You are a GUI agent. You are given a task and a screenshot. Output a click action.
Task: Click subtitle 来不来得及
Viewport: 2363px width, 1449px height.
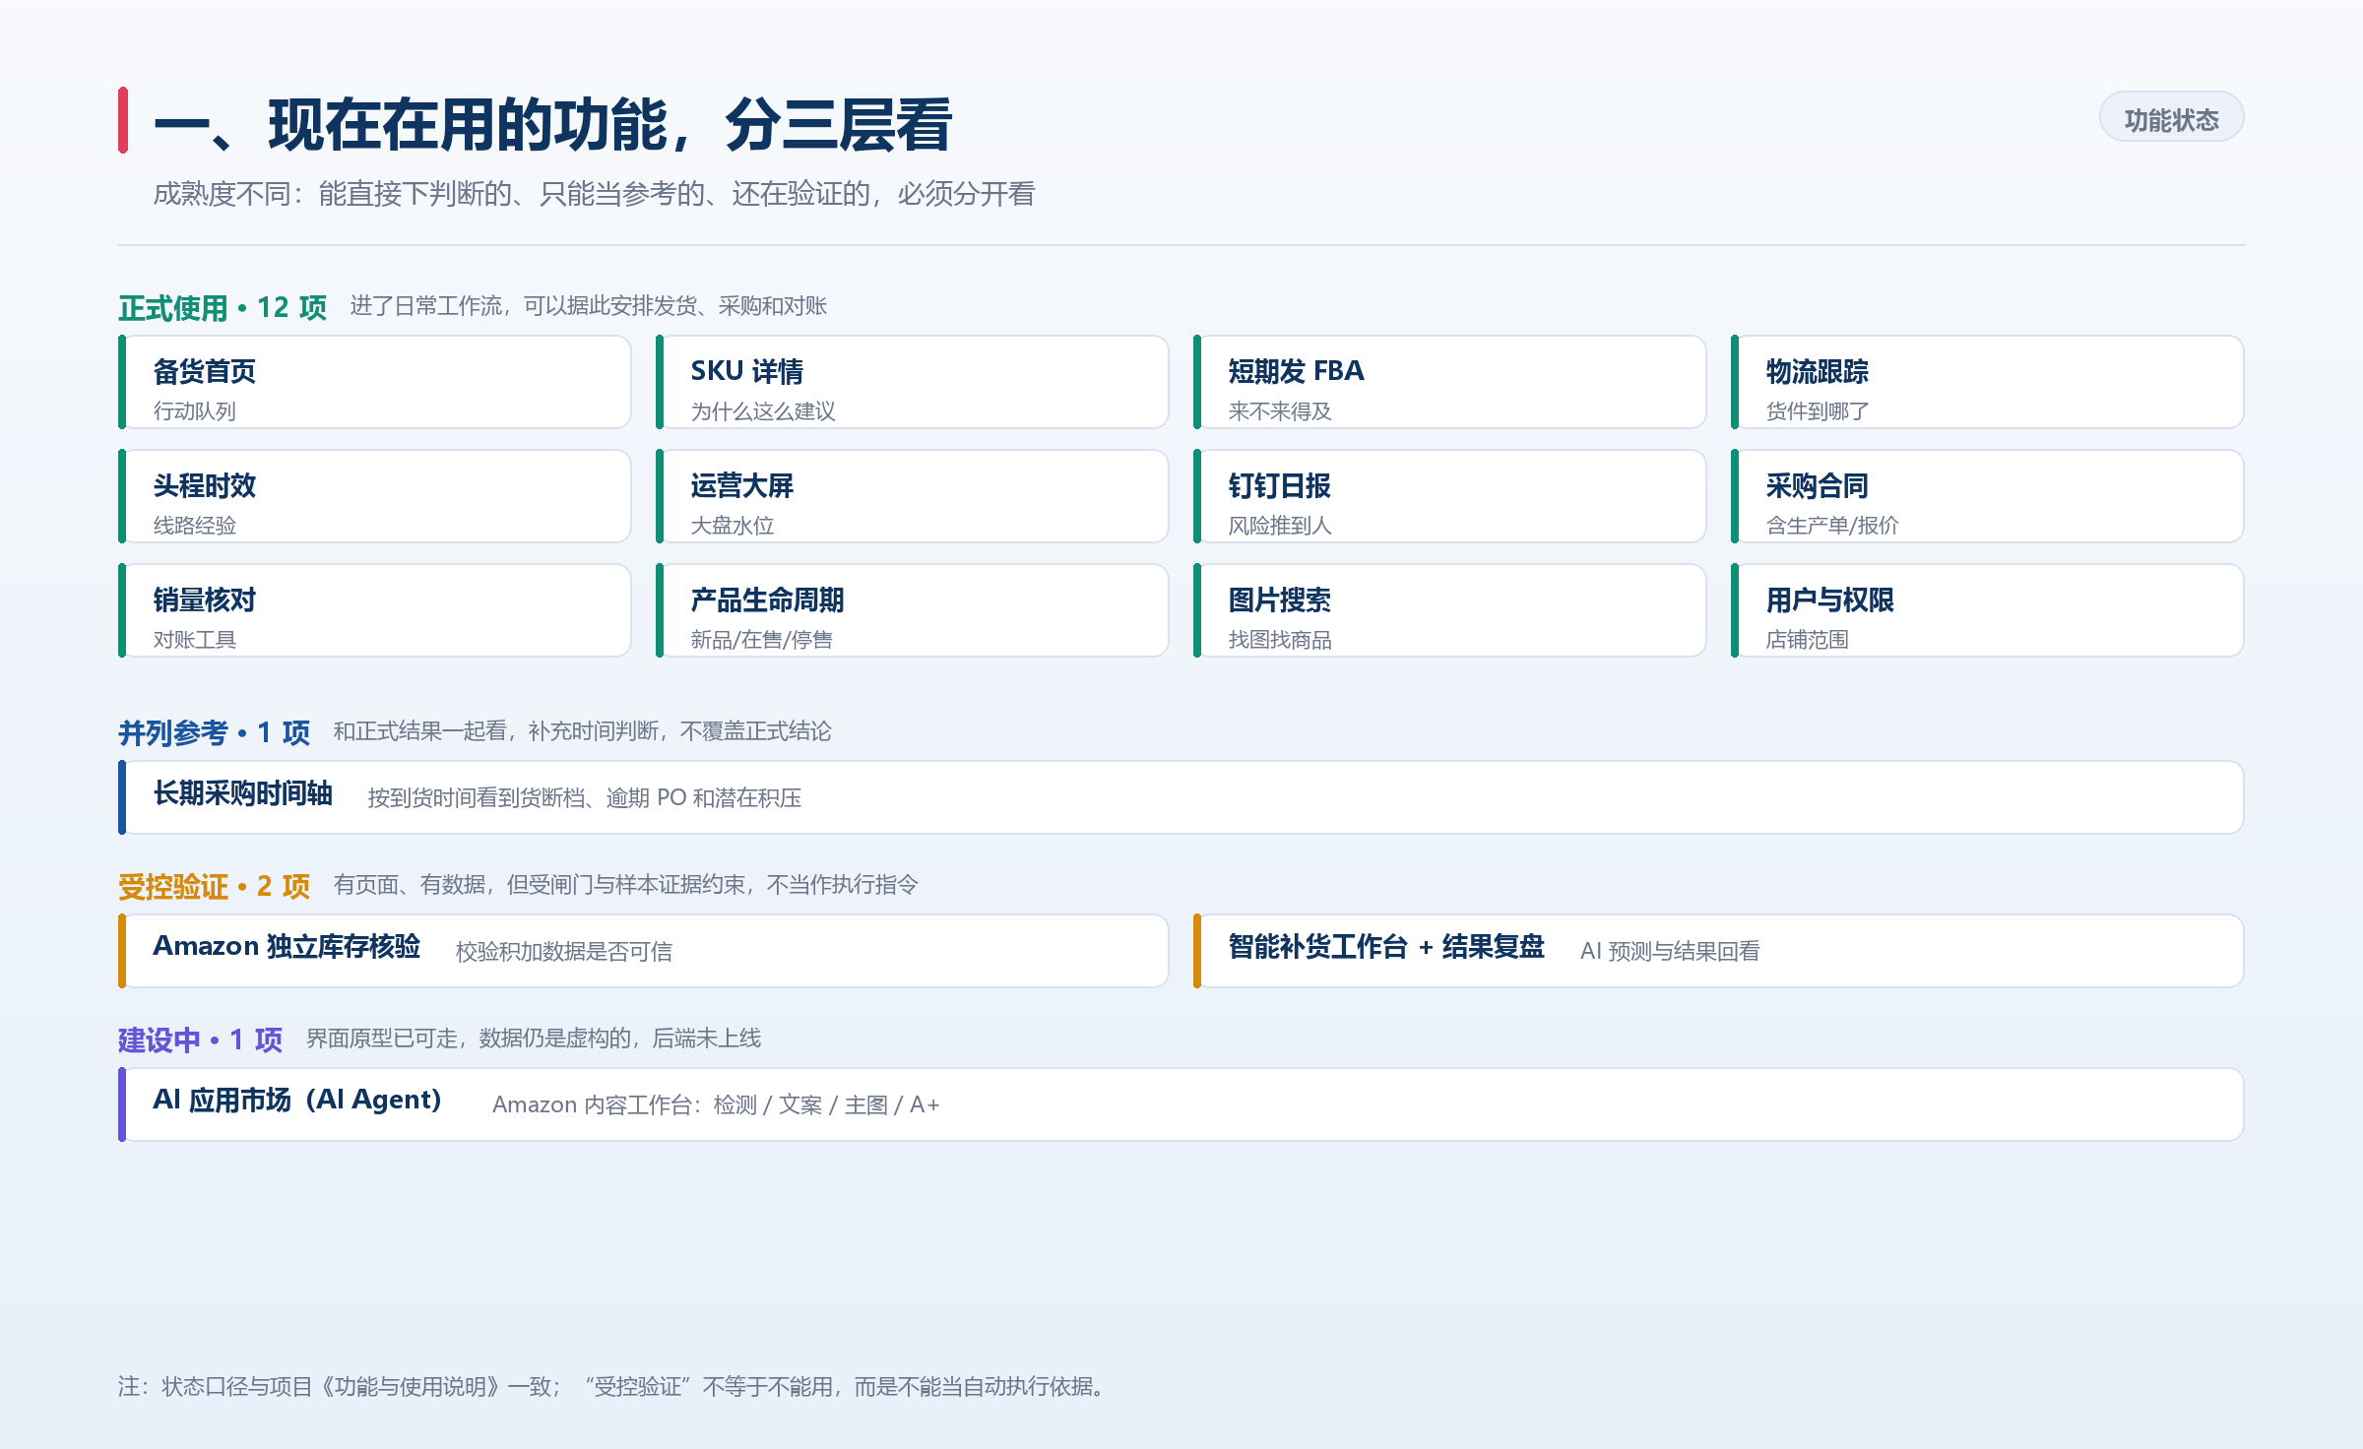[1280, 411]
